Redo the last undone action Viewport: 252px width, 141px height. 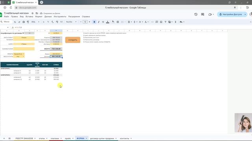tap(19, 22)
